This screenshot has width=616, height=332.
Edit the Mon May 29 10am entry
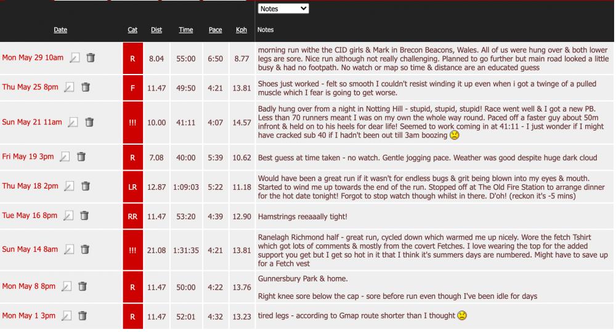(x=75, y=58)
